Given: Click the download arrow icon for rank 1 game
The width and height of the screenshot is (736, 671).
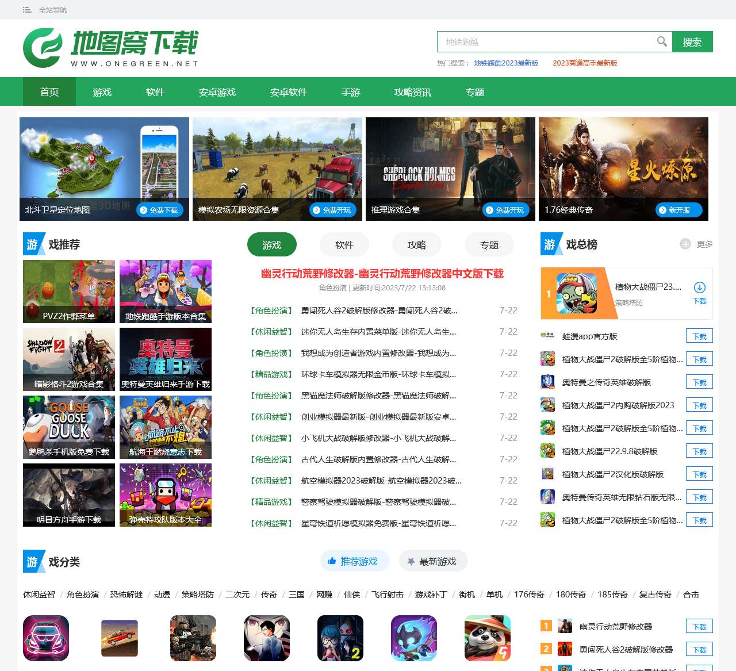Looking at the screenshot, I should click(x=699, y=287).
